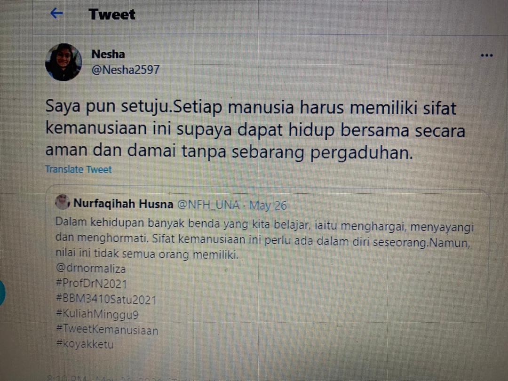Image resolution: width=508 pixels, height=381 pixels.
Task: Open the May 26 date of the quoted tweet
Action: (268, 206)
